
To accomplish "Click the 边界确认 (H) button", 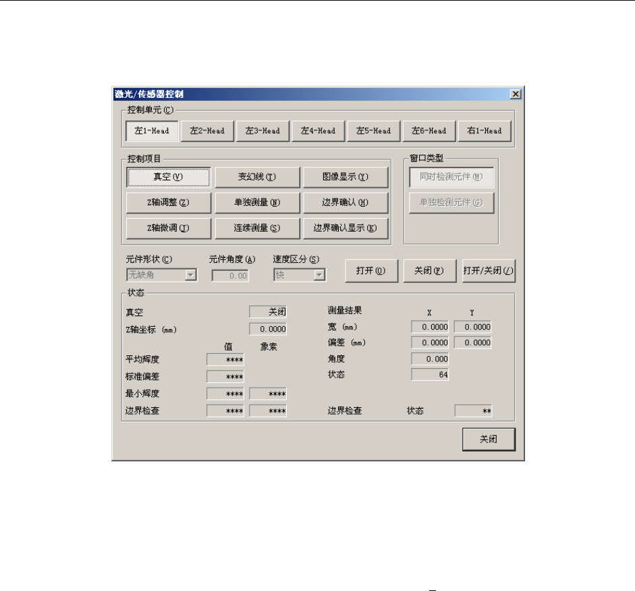I will 346,203.
